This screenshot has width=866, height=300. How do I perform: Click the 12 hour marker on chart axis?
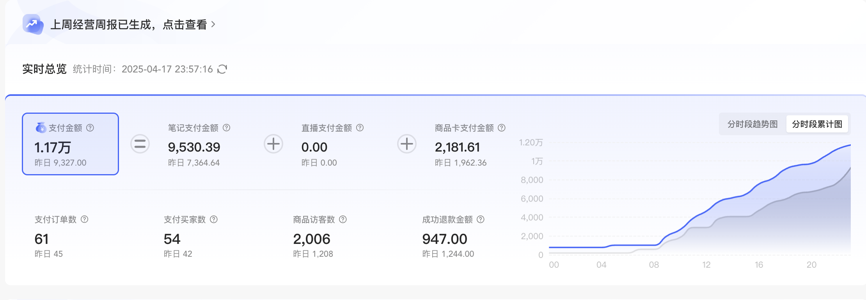click(706, 265)
